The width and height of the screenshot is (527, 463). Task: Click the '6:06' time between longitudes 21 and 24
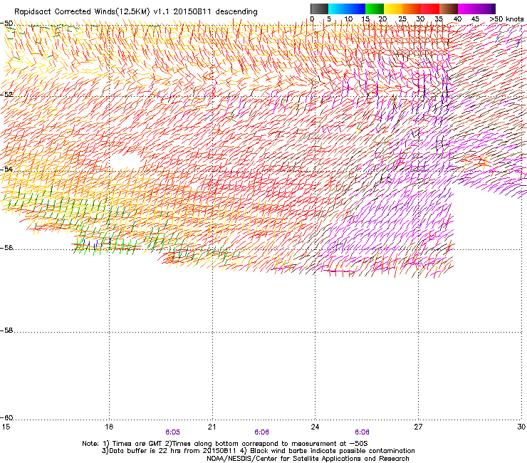pyautogui.click(x=261, y=432)
